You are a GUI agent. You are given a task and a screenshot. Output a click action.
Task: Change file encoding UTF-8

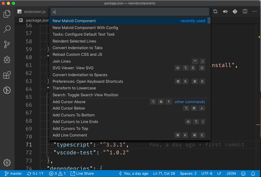[x=207, y=173]
